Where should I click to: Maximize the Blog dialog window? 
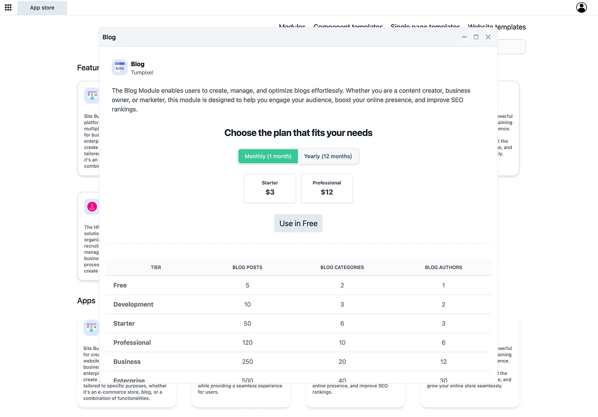pyautogui.click(x=476, y=37)
